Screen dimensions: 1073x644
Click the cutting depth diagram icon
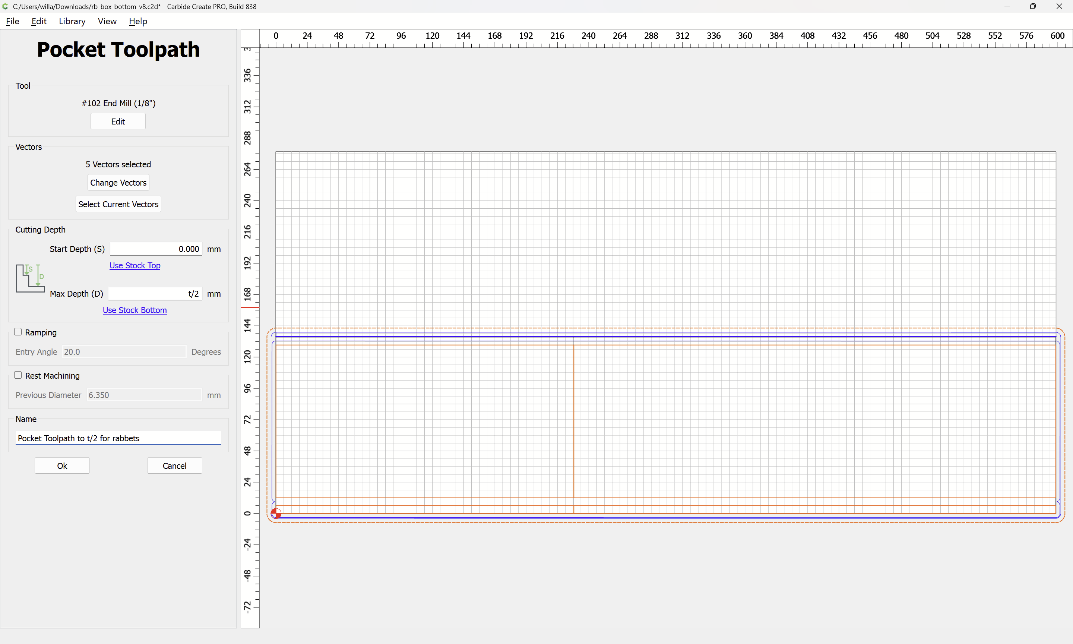coord(30,278)
